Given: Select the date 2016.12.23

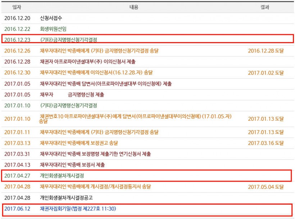Looking at the screenshot, I should click(17, 40).
